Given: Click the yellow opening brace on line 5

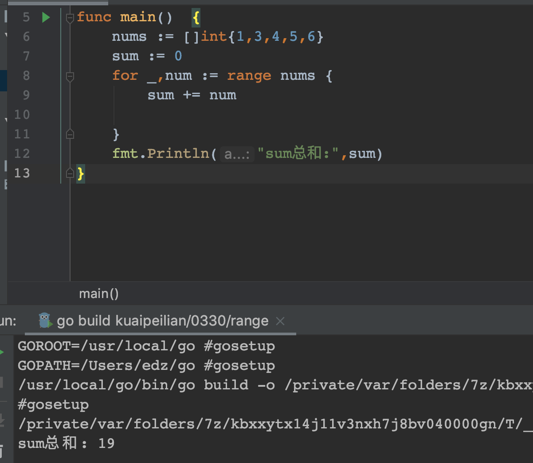Looking at the screenshot, I should (196, 17).
